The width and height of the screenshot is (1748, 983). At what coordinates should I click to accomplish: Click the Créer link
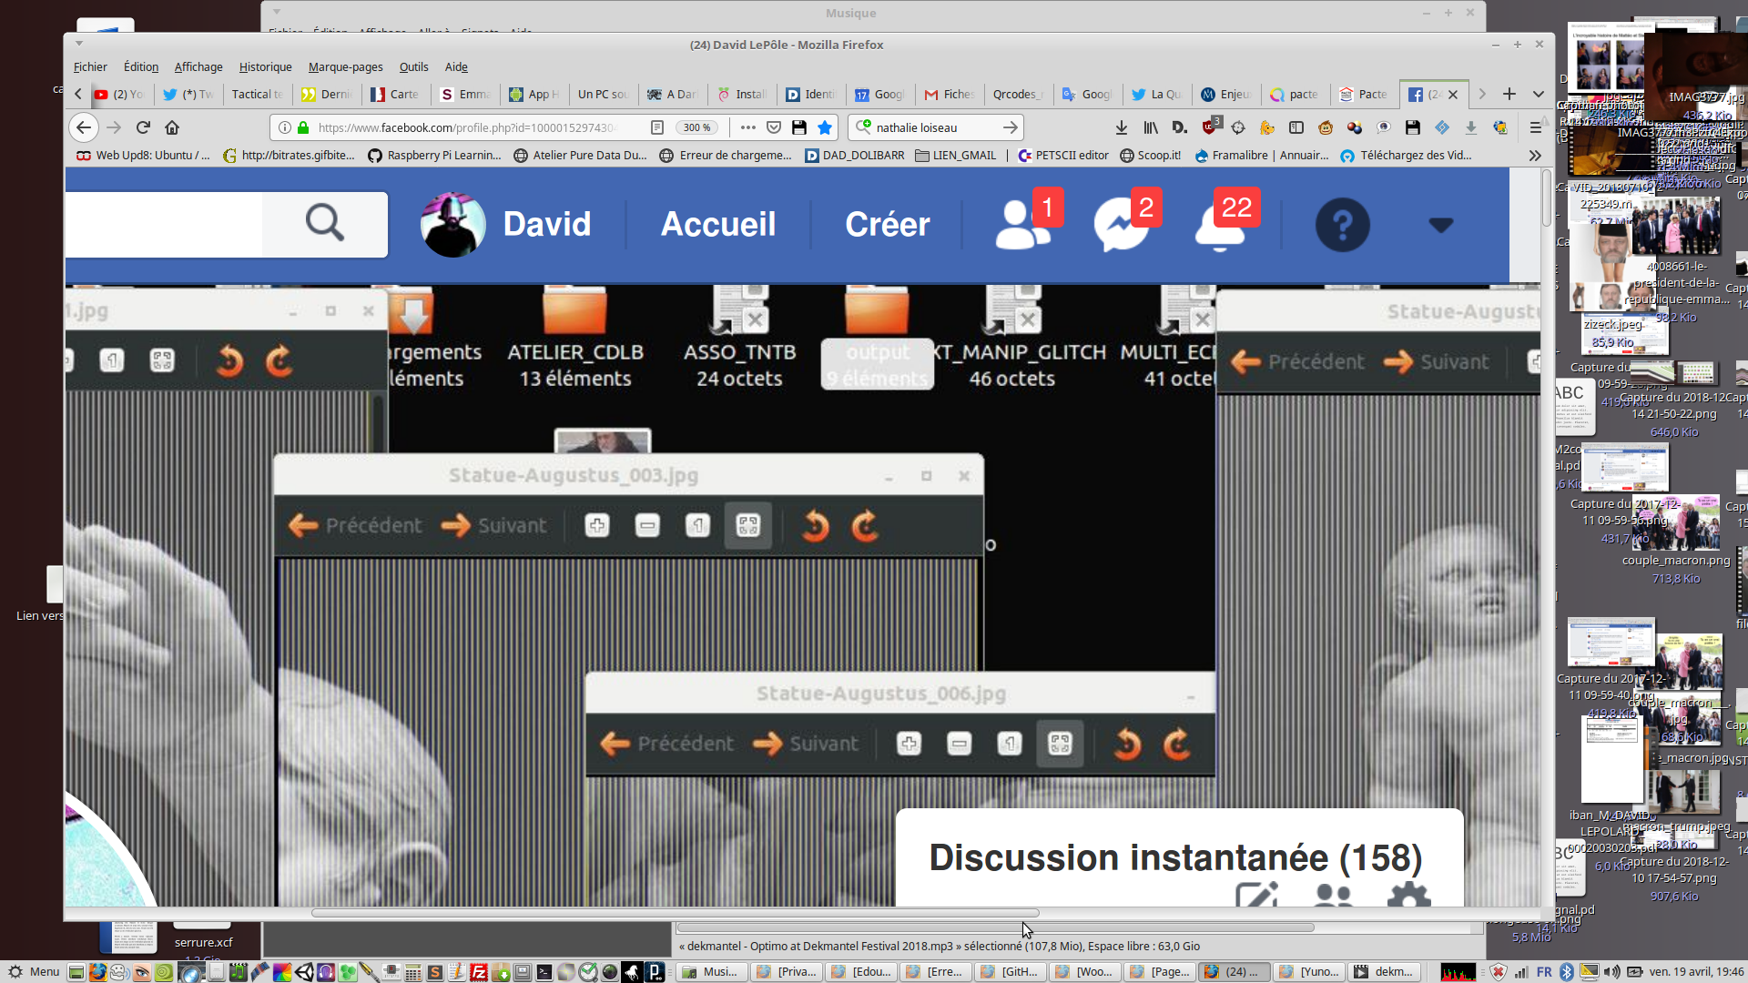coord(887,224)
